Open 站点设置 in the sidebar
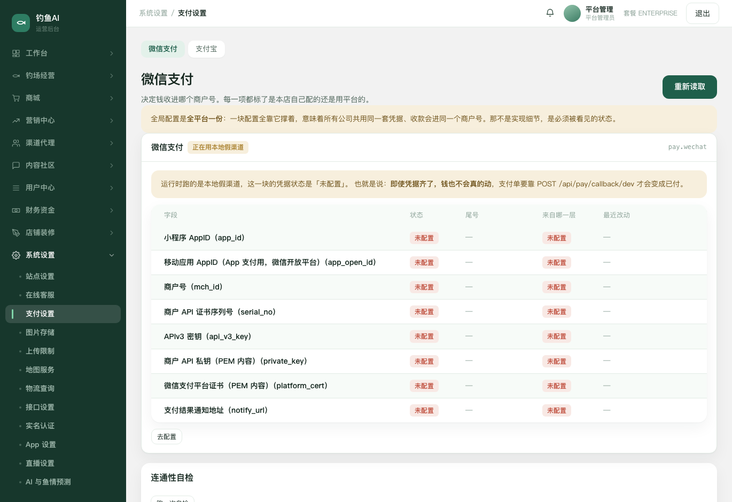Image resolution: width=732 pixels, height=502 pixels. tap(63, 277)
